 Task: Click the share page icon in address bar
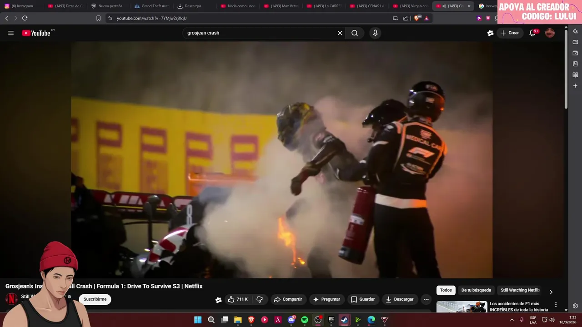[406, 18]
